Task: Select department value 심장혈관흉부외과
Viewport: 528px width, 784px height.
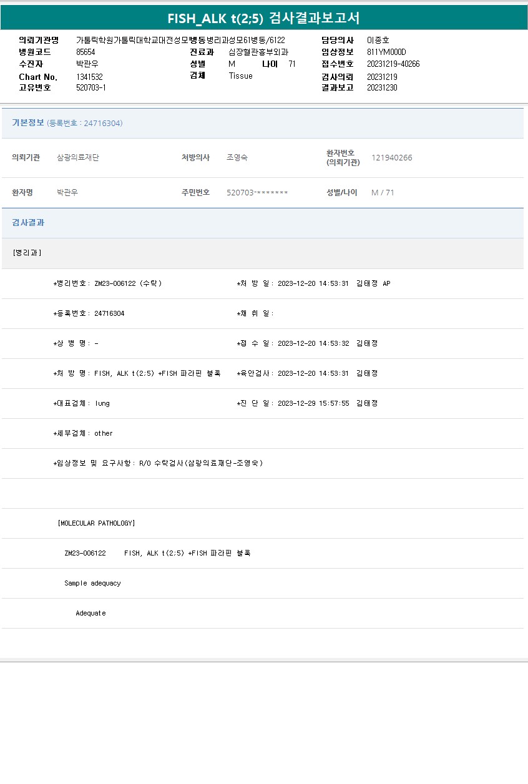Action: [258, 52]
